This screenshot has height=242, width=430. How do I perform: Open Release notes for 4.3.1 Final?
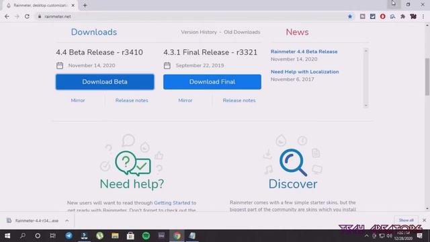pos(239,100)
